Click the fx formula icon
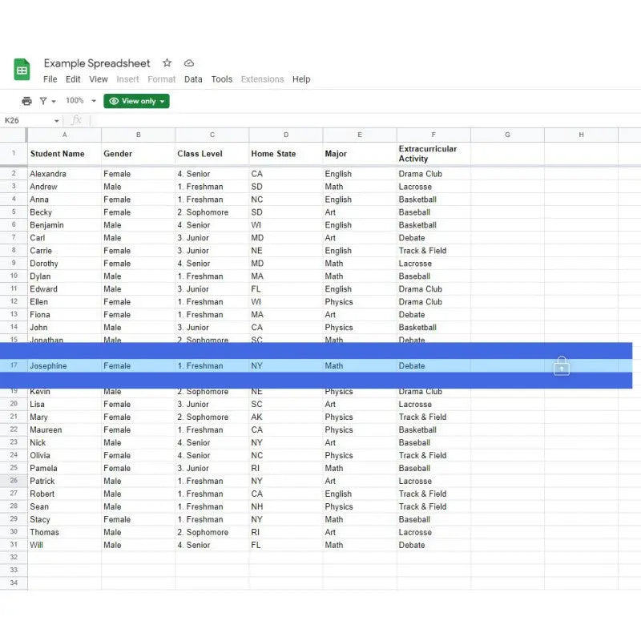This screenshot has width=641, height=641. 77,120
